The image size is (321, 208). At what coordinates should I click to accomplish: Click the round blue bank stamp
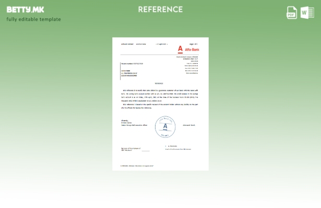pyautogui.click(x=165, y=127)
